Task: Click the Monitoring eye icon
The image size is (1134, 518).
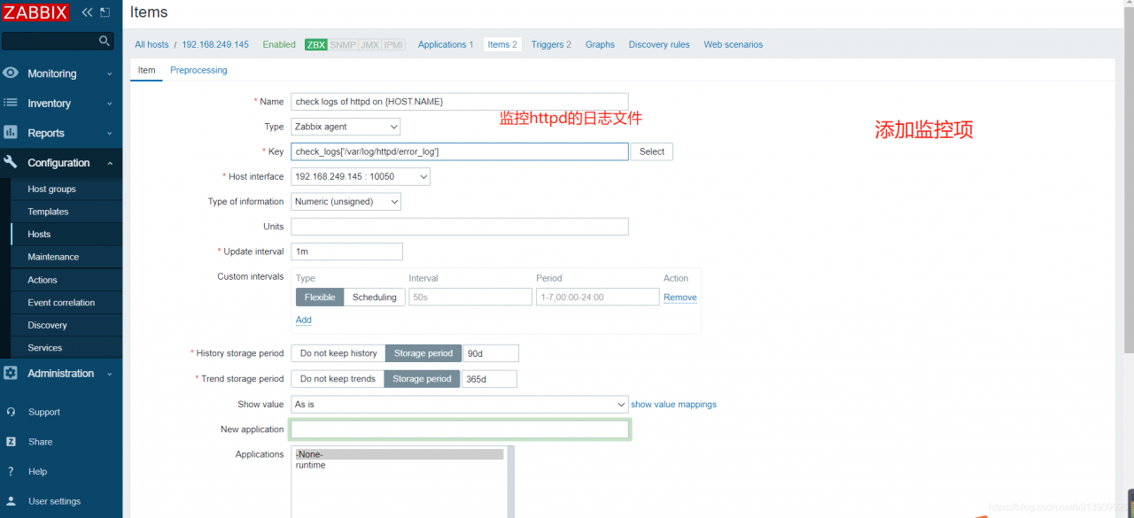Action: (x=11, y=73)
